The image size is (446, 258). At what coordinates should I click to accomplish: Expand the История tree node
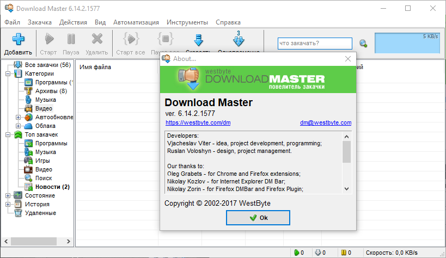coord(8,204)
